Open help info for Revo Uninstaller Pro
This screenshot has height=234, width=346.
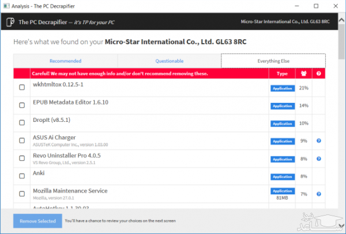[319, 159]
